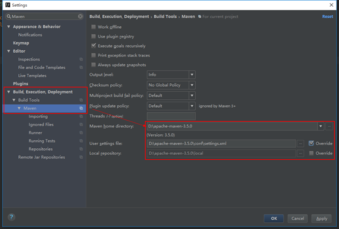Select Importing under Maven
This screenshot has height=229, width=339.
(38, 116)
